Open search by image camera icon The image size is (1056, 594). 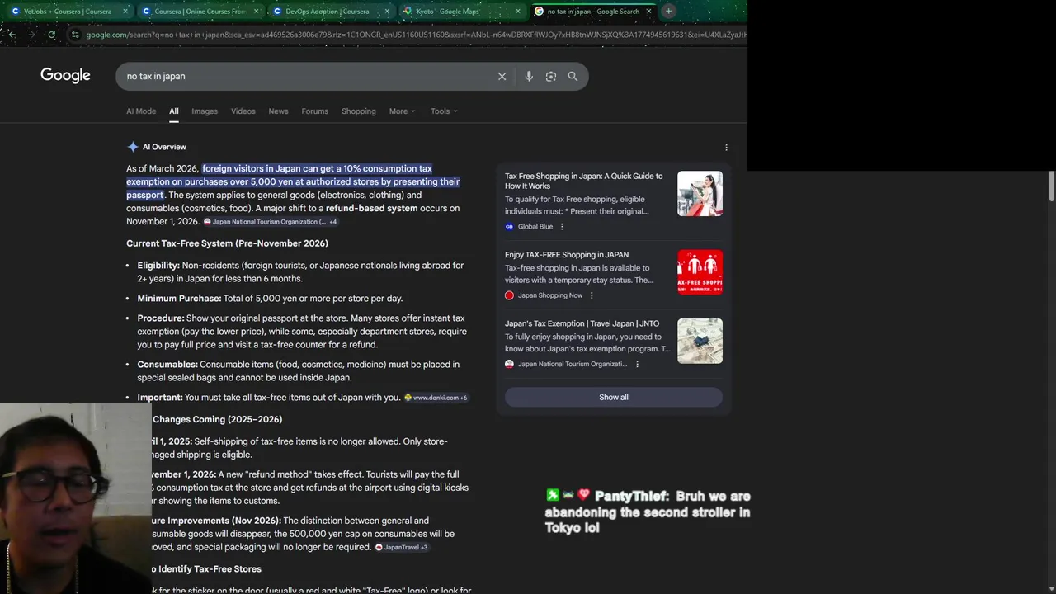(x=550, y=76)
